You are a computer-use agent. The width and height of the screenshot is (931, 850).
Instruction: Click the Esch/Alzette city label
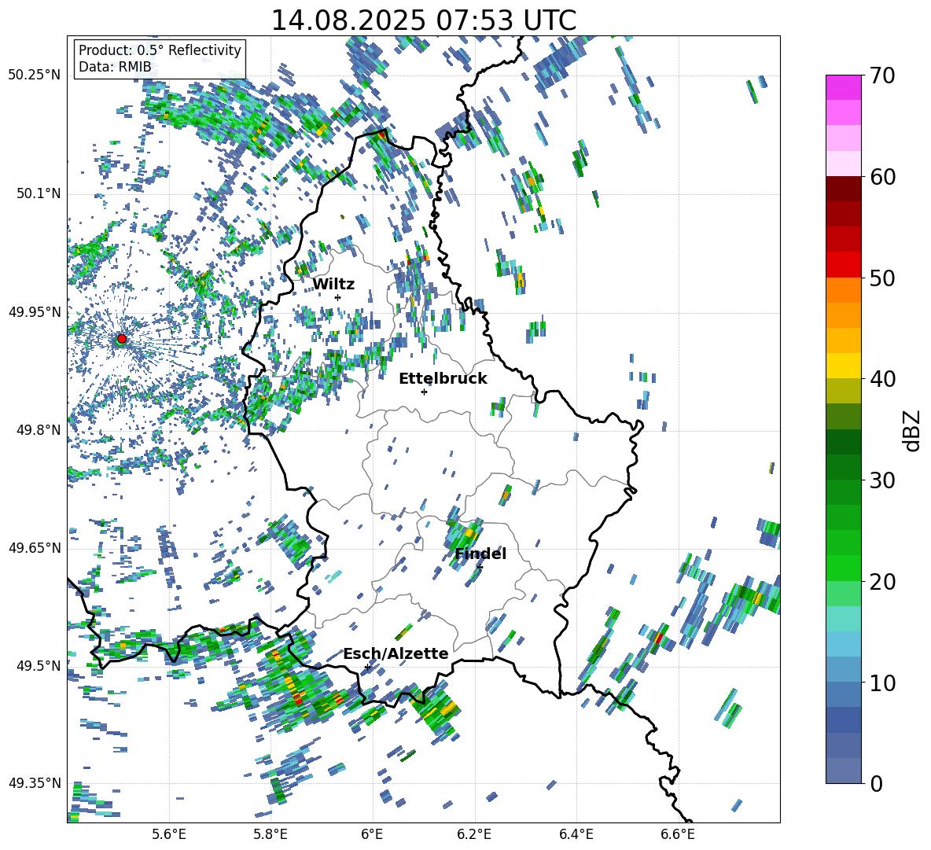point(396,653)
